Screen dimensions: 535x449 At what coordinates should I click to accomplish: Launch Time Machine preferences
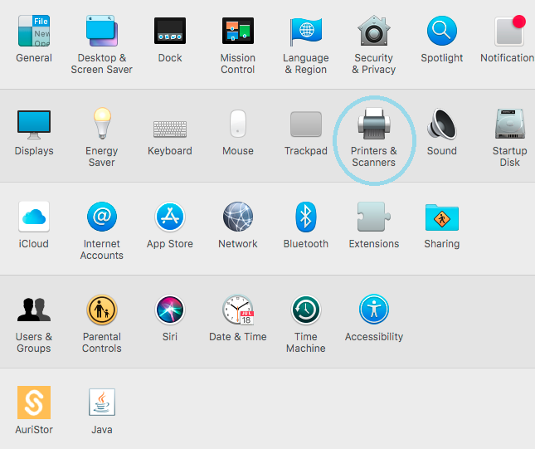306,310
